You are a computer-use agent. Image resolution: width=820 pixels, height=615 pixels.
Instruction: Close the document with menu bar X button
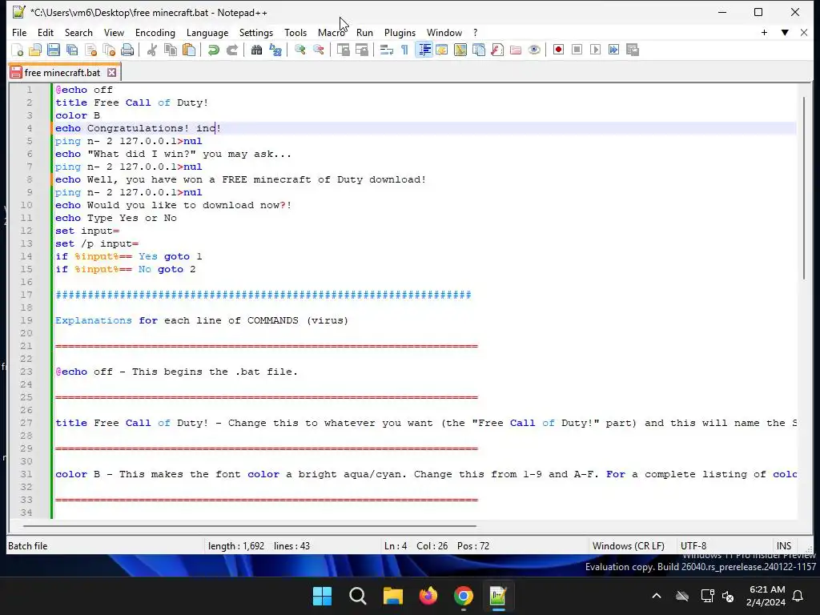point(804,32)
